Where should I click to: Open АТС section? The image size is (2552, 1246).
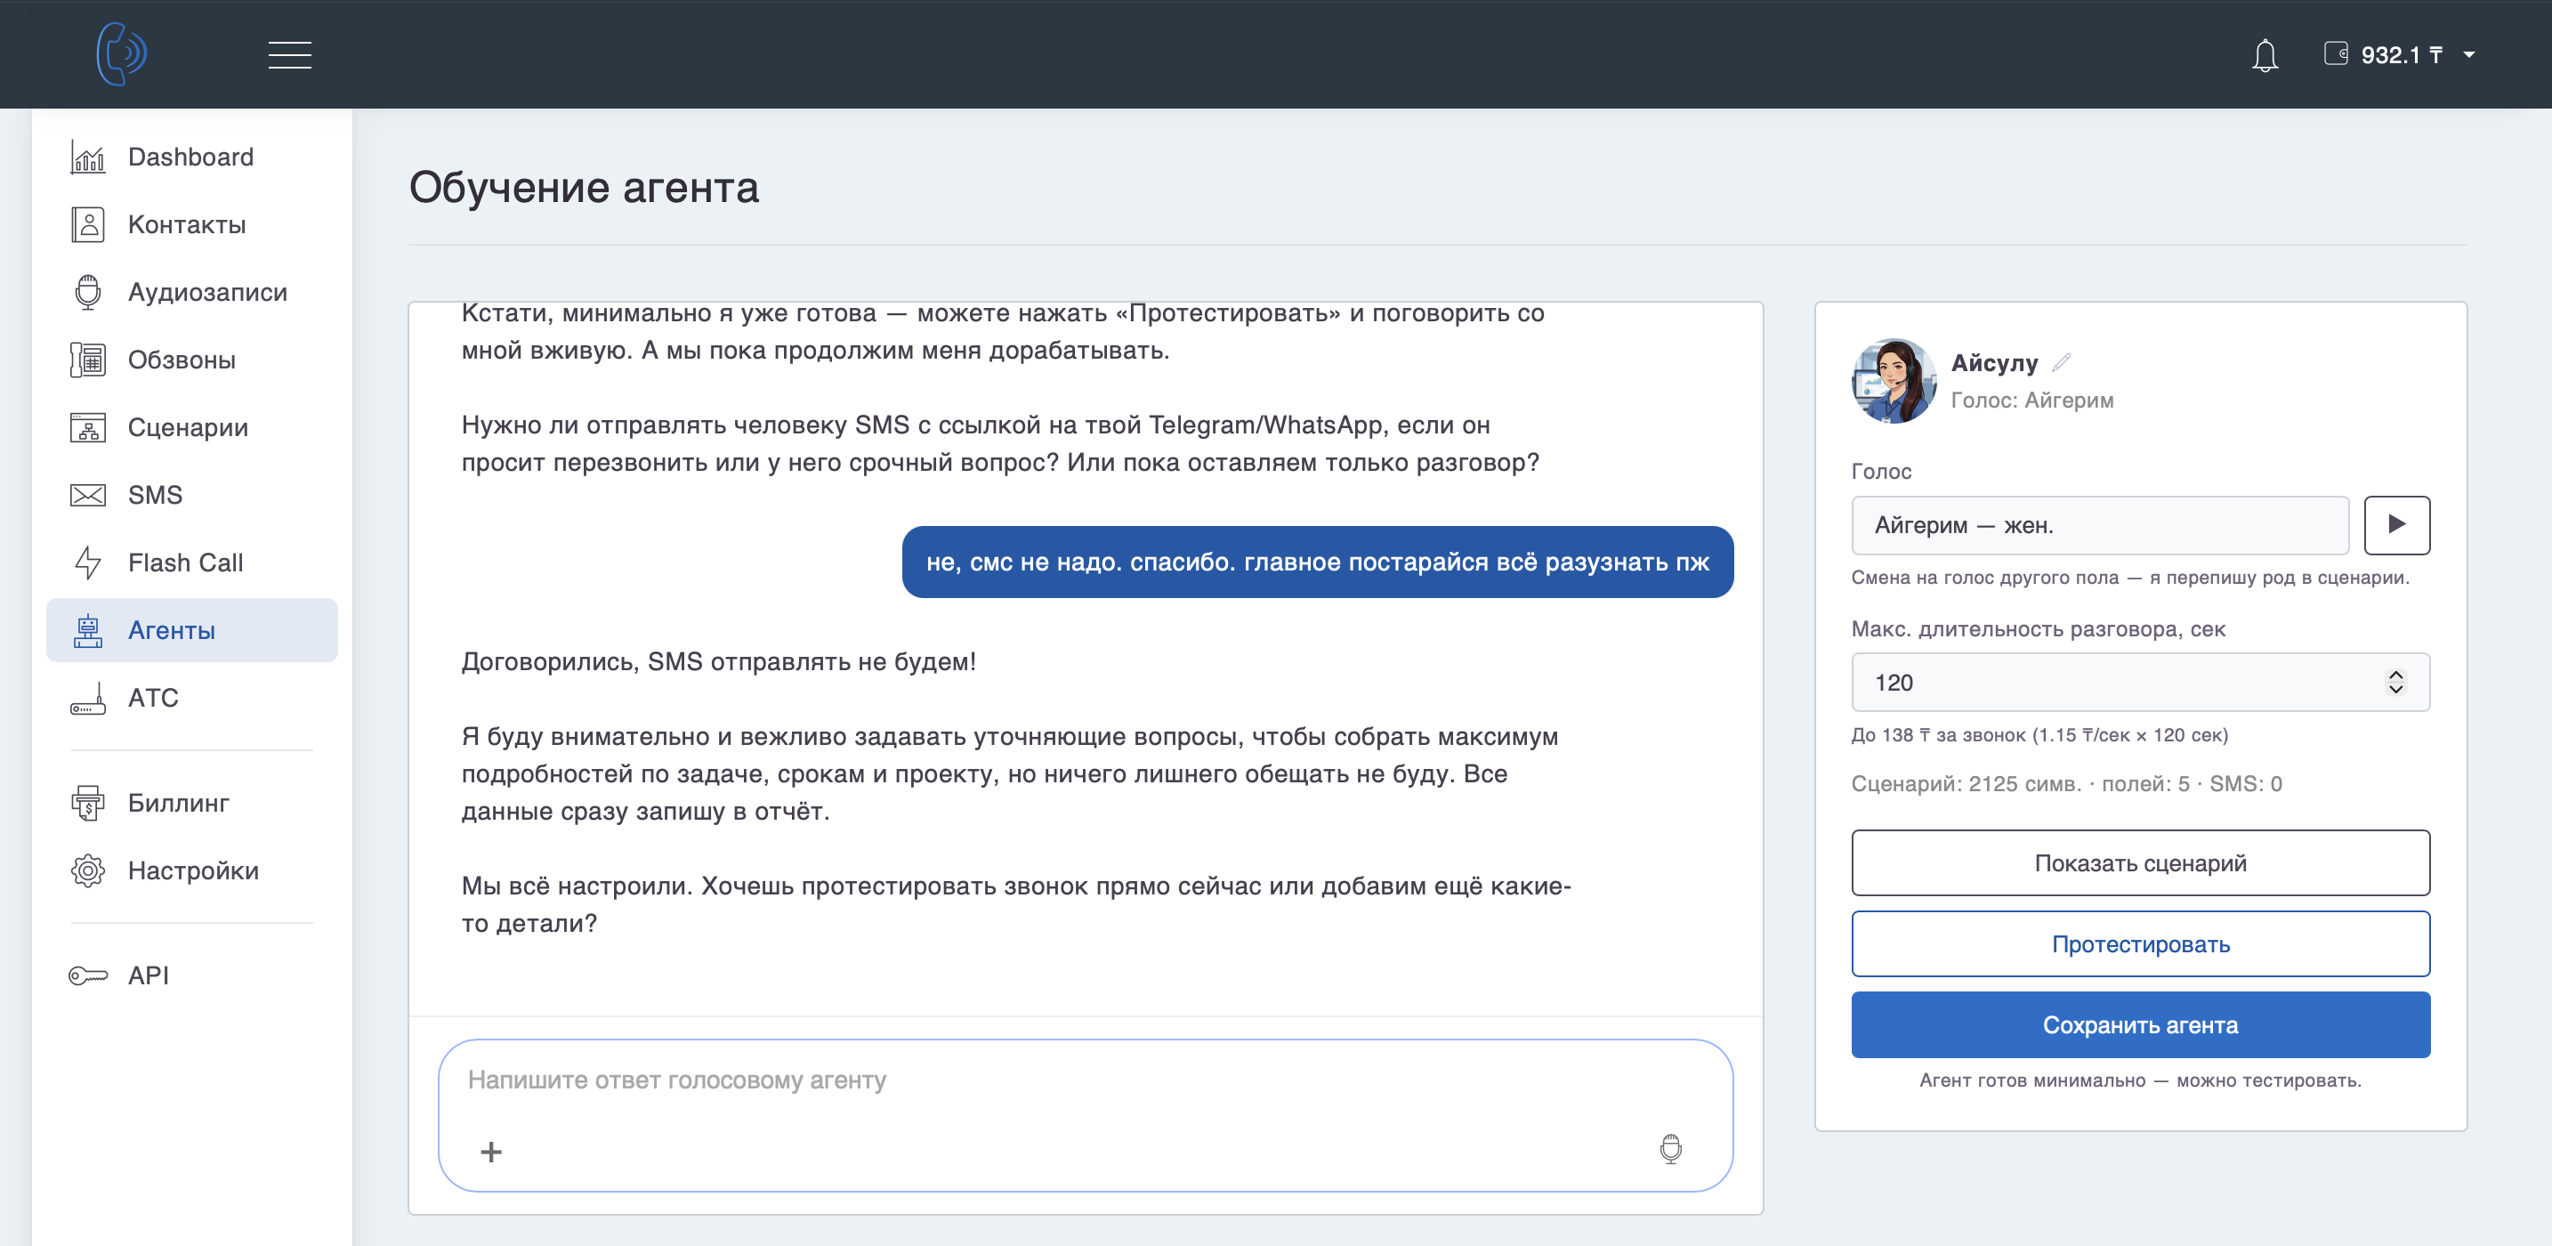(191, 698)
